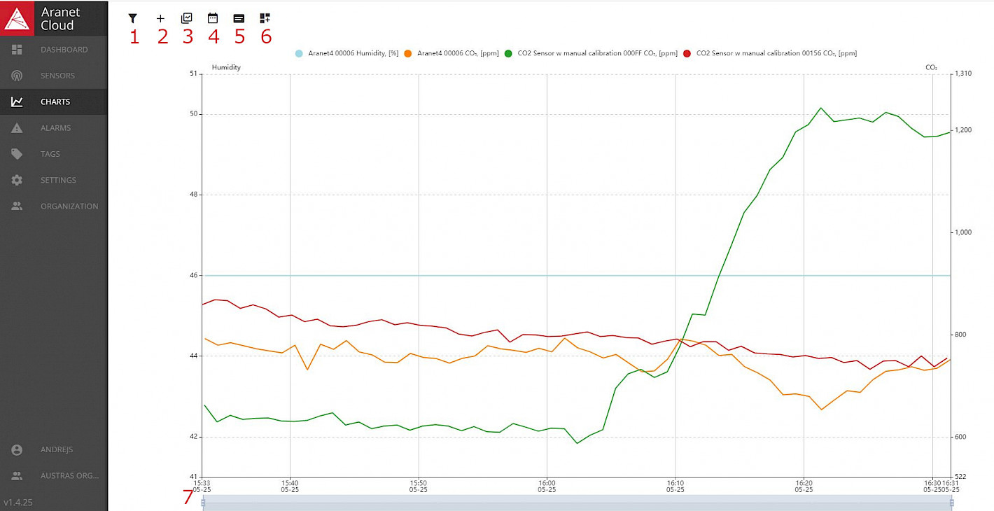The width and height of the screenshot is (994, 511).
Task: Hide CO2 Sensor 000FF series via legend
Action: (591, 53)
